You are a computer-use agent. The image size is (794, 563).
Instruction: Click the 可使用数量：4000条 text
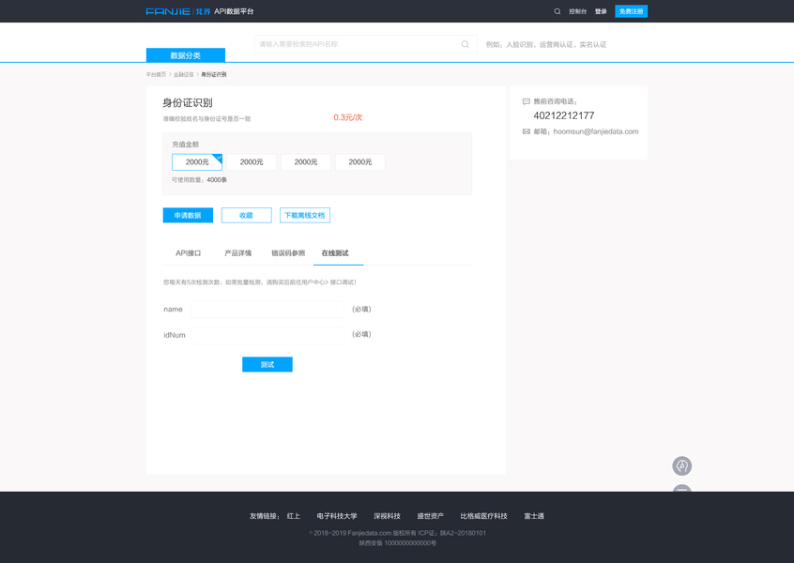click(x=200, y=180)
